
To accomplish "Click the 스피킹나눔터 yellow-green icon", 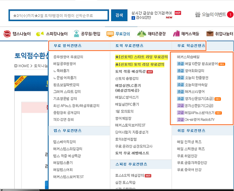I will point(40,34).
